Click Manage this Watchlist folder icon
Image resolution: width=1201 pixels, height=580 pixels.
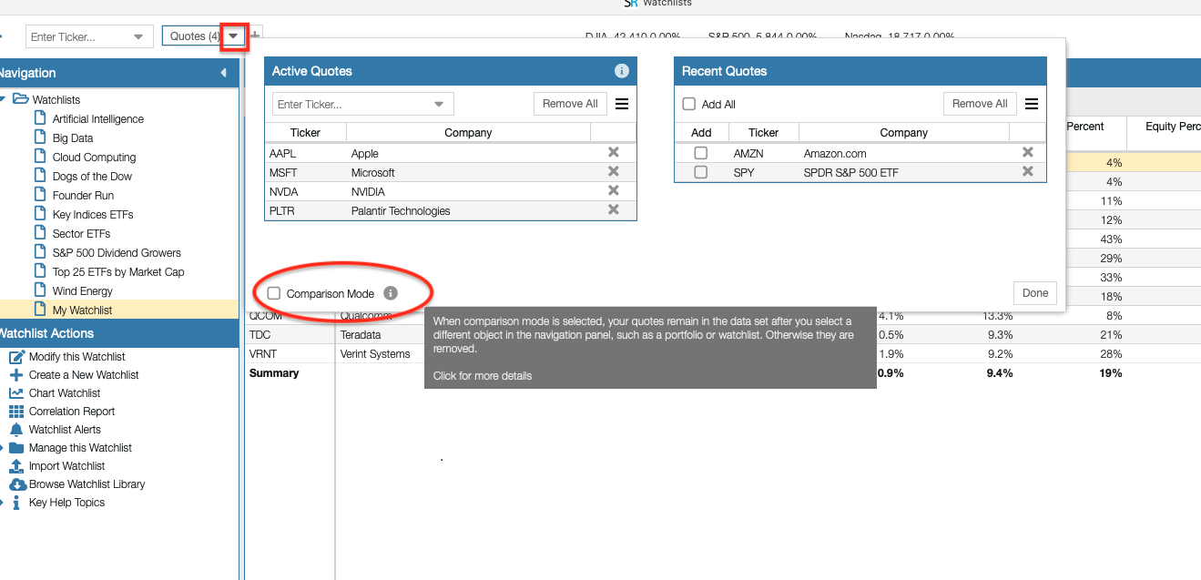click(16, 448)
